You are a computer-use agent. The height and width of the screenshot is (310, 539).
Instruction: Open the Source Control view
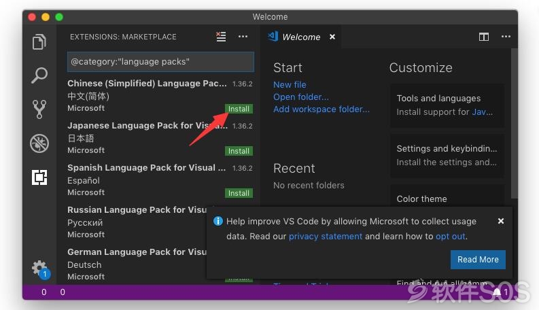point(39,109)
